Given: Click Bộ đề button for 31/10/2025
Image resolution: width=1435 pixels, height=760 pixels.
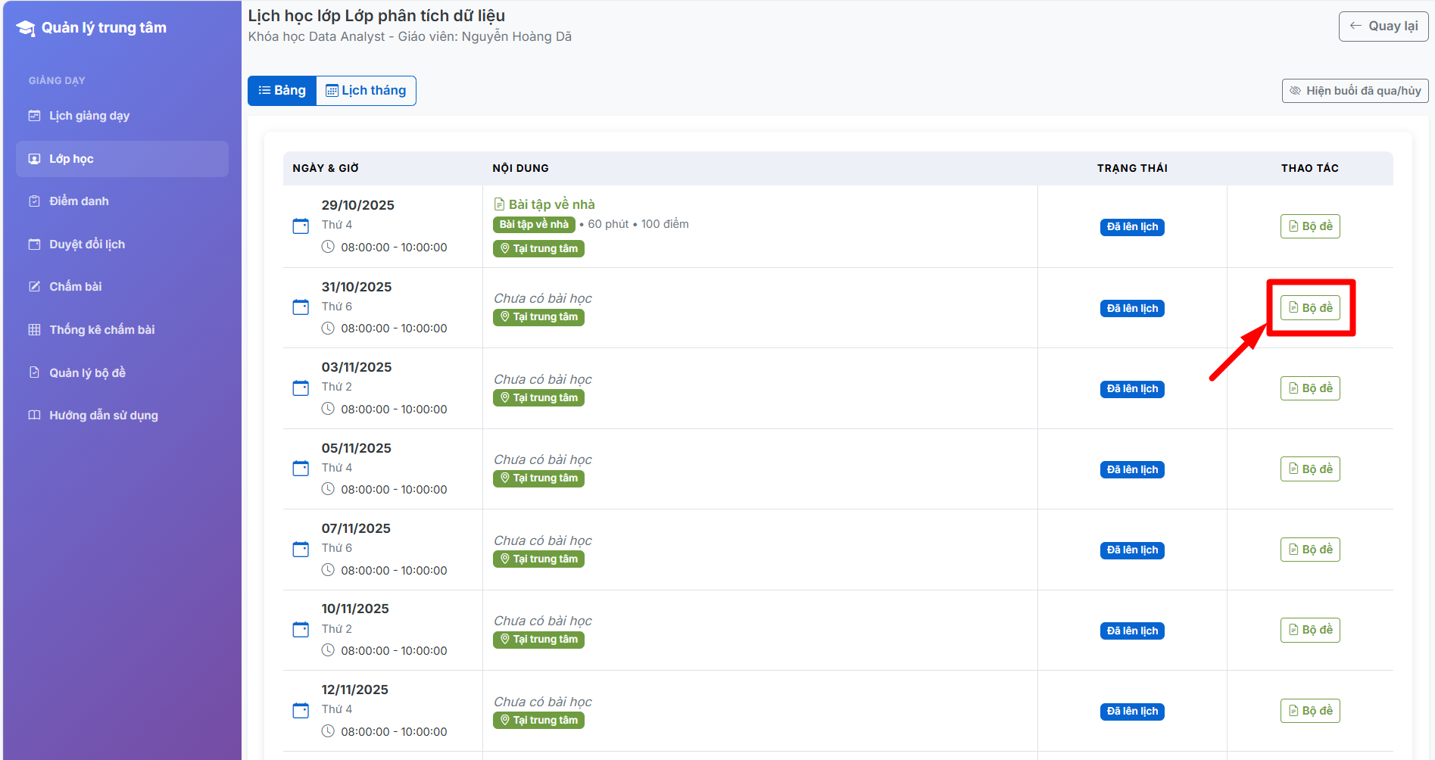Looking at the screenshot, I should 1310,308.
